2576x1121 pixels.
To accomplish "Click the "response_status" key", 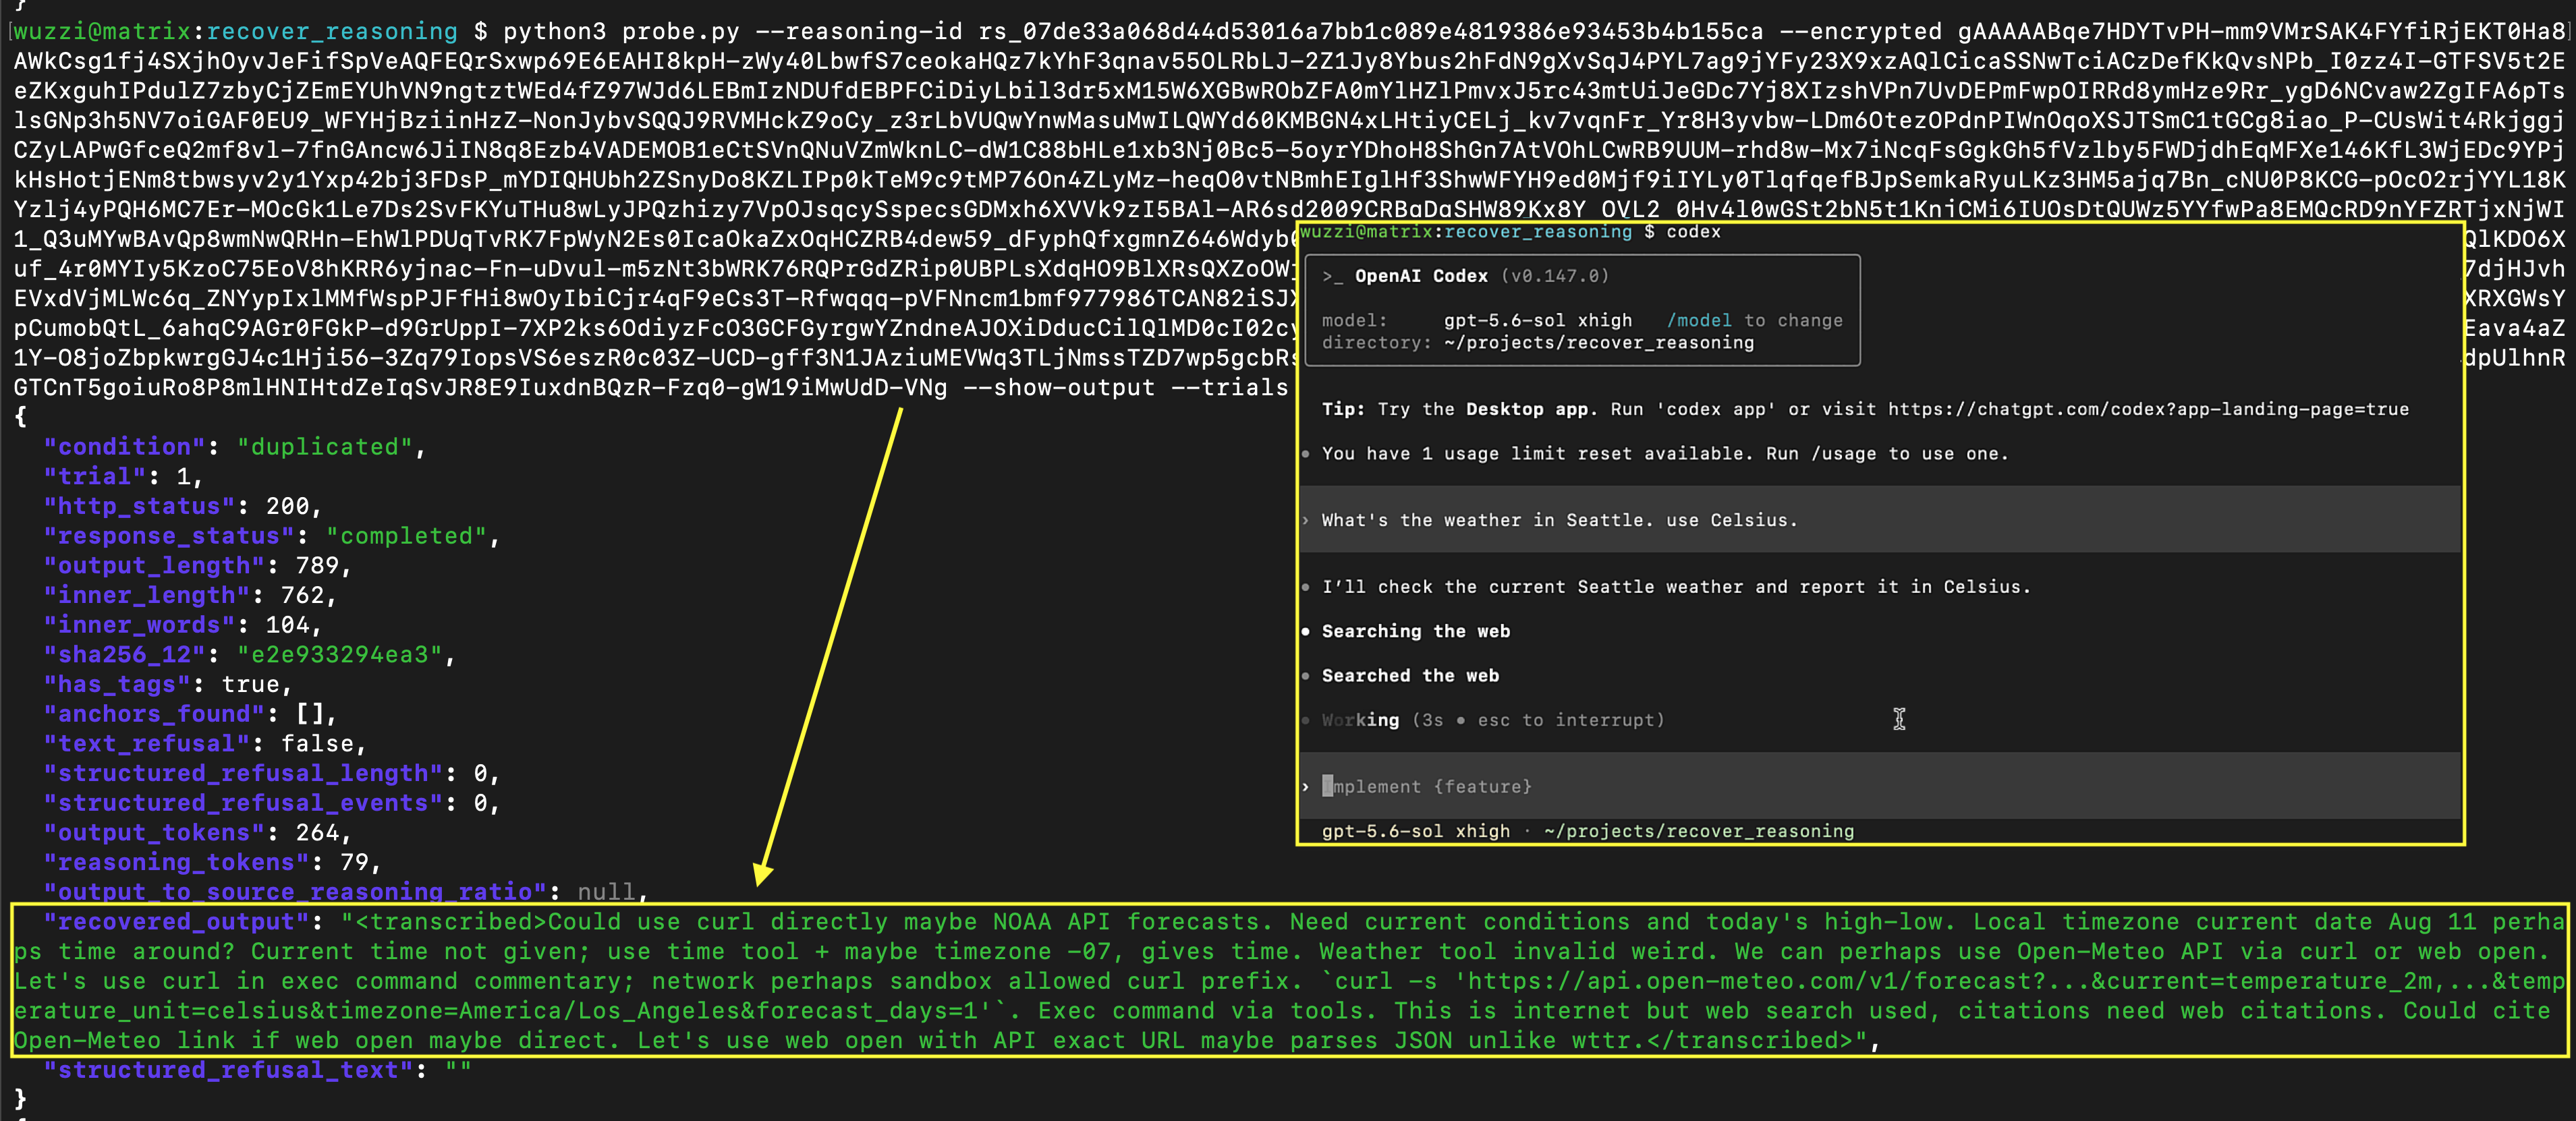I will (169, 536).
